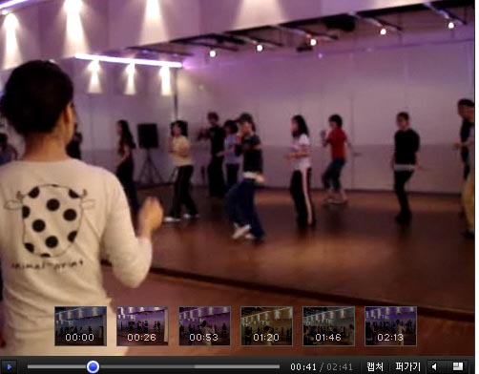Click the 캡처 capture button
The height and width of the screenshot is (374, 479).
pyautogui.click(x=375, y=366)
